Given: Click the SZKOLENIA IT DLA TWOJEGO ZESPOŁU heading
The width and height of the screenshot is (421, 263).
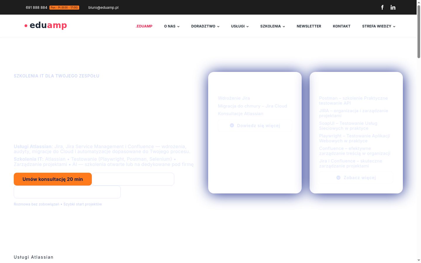Looking at the screenshot, I should [x=56, y=76].
